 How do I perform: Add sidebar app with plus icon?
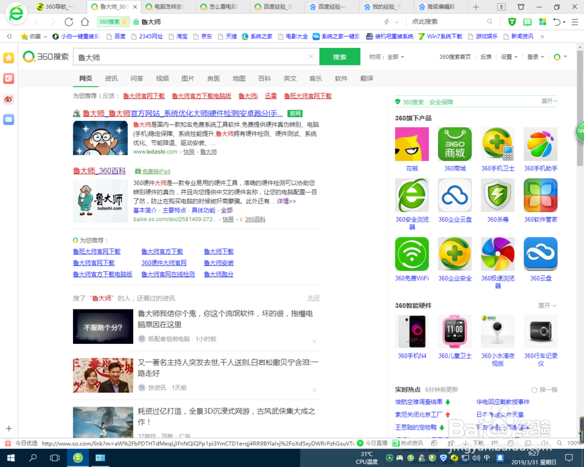coord(9,428)
